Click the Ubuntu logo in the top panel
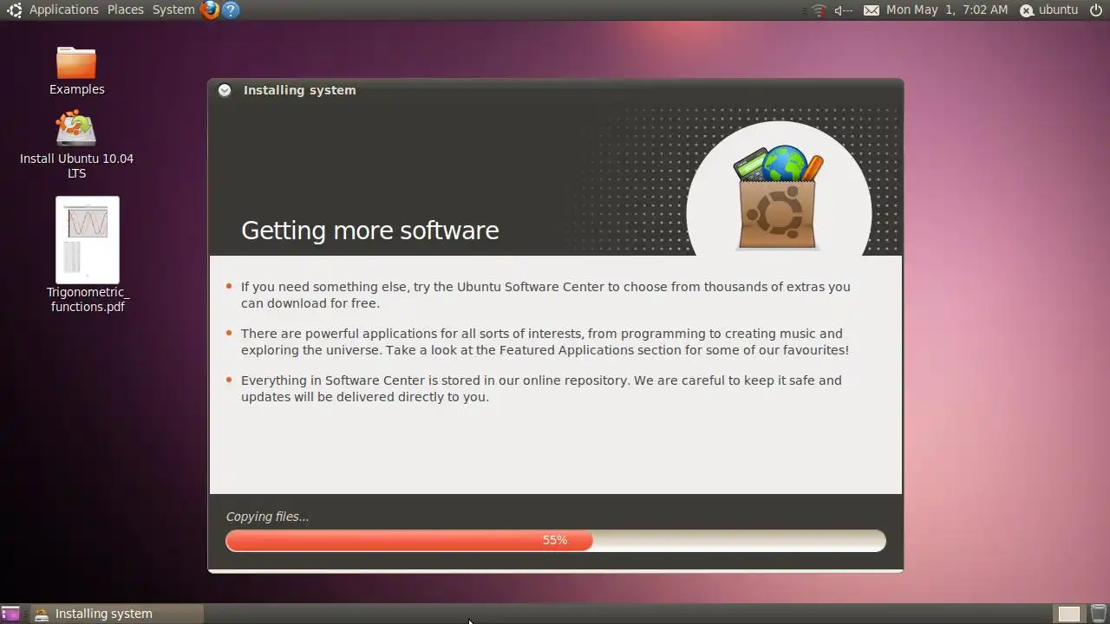Screen dimensions: 1110x624 14,10
